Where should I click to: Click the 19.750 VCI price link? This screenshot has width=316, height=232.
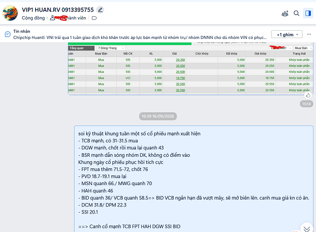pyautogui.click(x=180, y=78)
